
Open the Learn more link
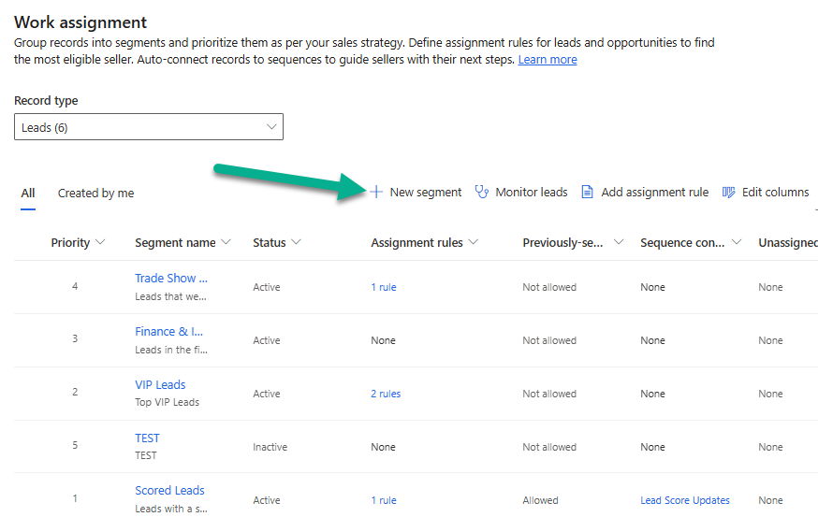tap(548, 60)
